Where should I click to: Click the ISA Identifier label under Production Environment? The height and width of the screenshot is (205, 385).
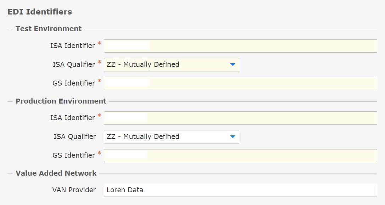73,118
